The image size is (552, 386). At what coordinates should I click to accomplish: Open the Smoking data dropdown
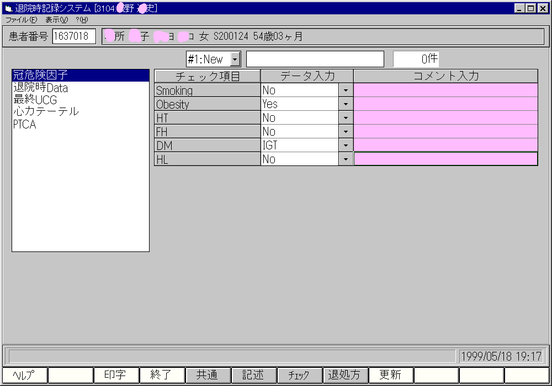pyautogui.click(x=346, y=90)
